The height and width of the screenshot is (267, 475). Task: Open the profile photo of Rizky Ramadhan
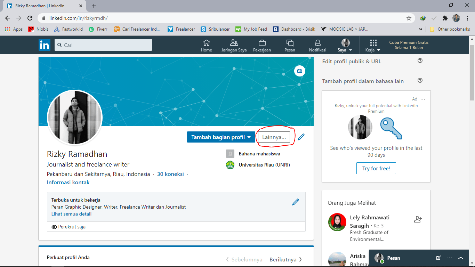tap(75, 117)
